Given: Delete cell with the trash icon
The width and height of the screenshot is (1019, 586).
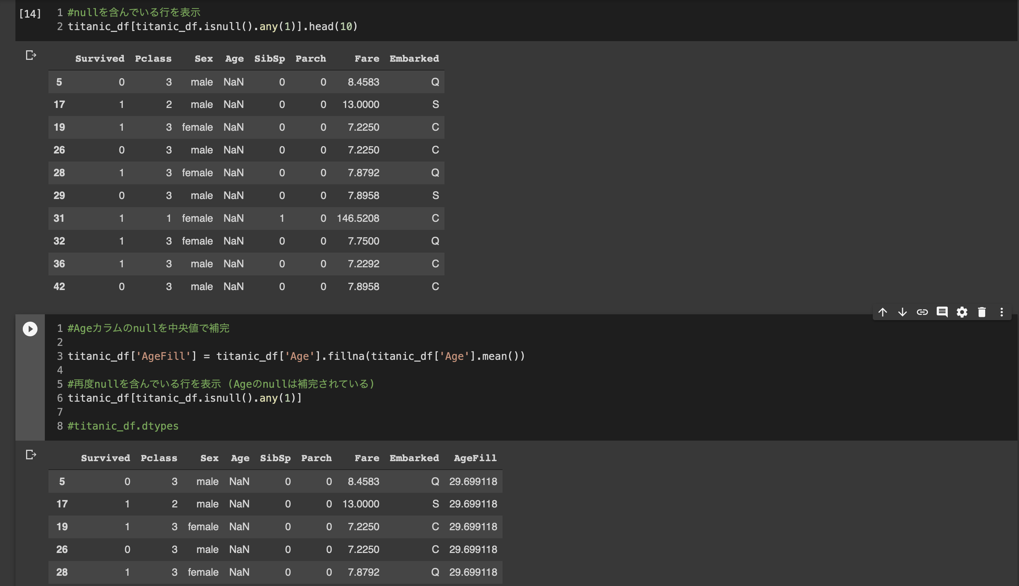Looking at the screenshot, I should pos(982,312).
